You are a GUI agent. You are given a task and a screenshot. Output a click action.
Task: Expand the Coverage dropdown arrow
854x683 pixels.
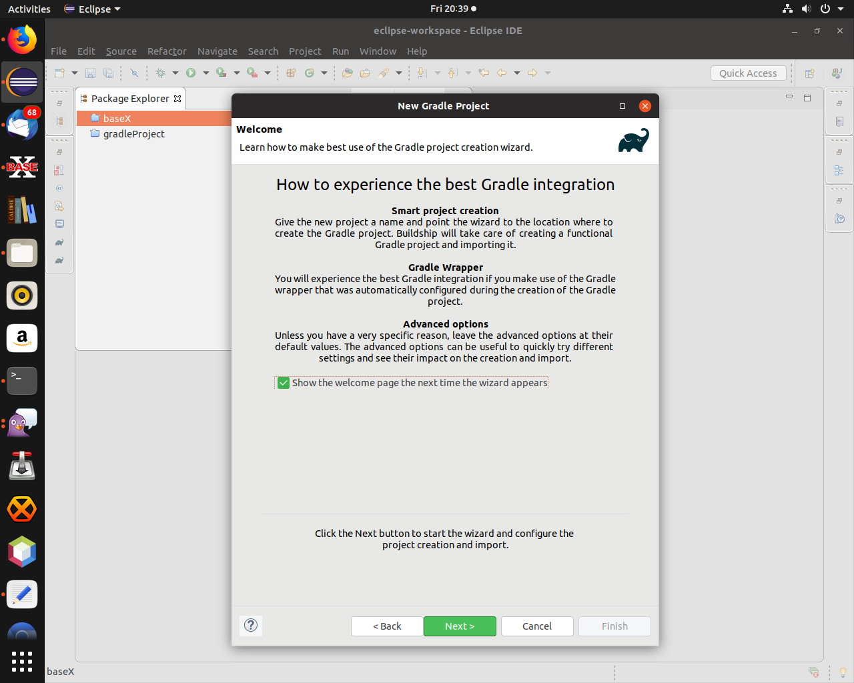236,73
